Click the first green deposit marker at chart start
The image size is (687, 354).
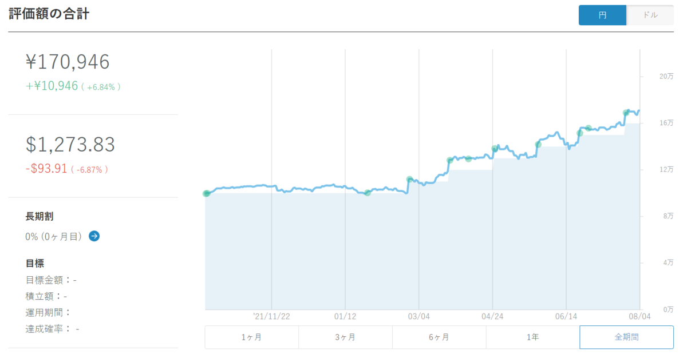[x=207, y=193]
